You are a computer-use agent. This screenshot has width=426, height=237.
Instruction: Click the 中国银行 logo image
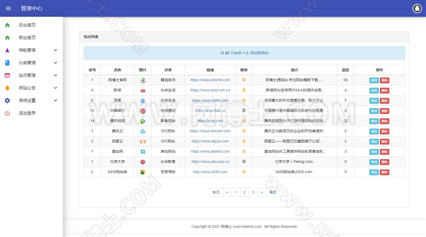(x=143, y=111)
